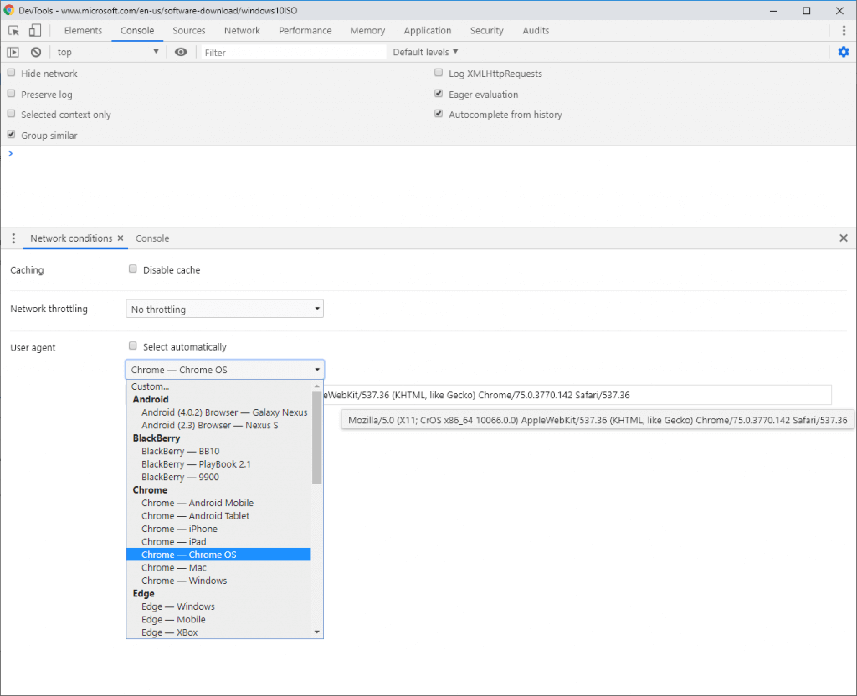Open the Application tab
Viewport: 857px width, 696px height.
coord(428,31)
